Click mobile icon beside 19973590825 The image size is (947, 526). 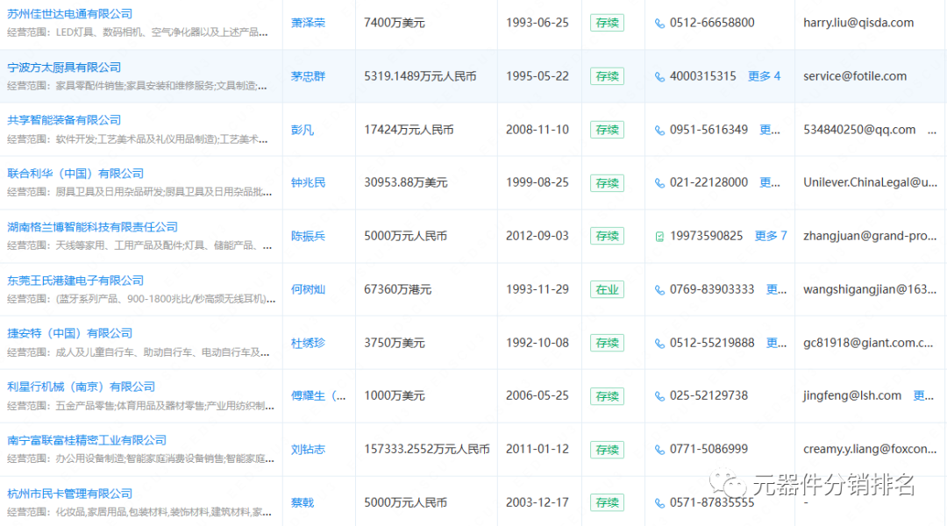click(659, 237)
